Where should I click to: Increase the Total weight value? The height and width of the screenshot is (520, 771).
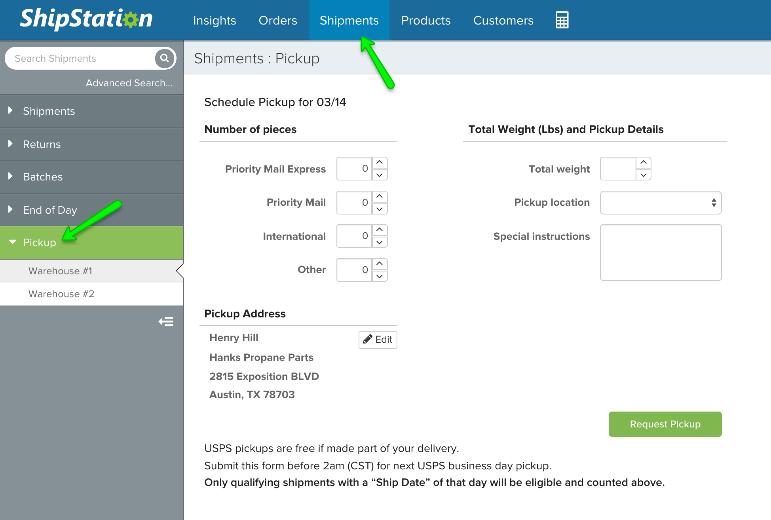643,162
